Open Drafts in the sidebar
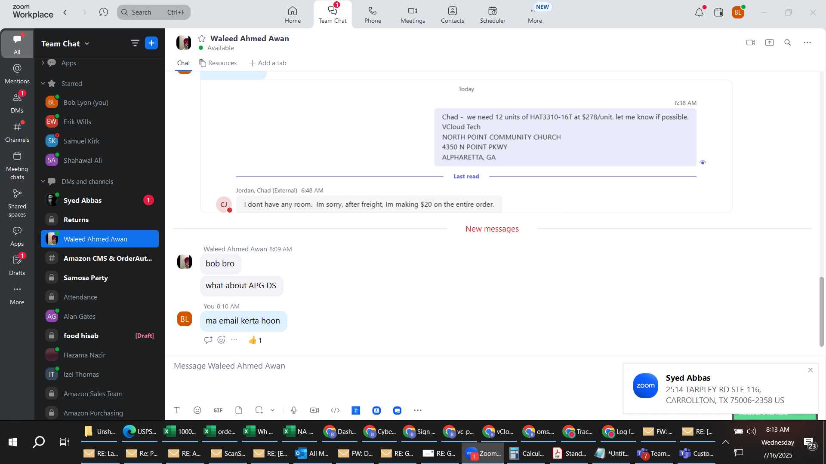826x464 pixels. point(17,266)
